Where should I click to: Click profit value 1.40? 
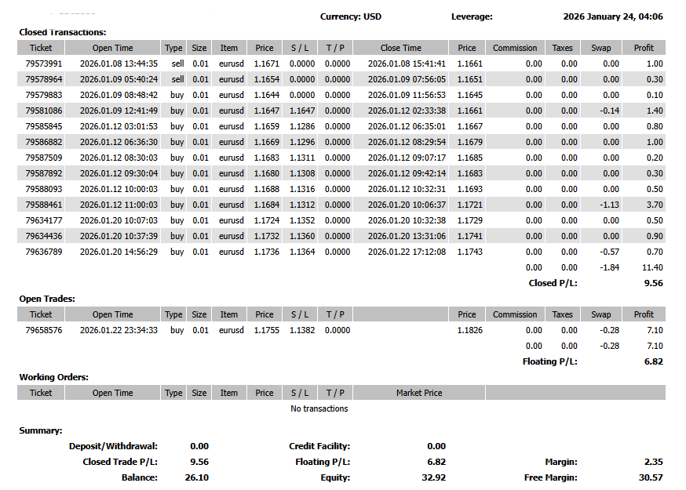coord(655,111)
